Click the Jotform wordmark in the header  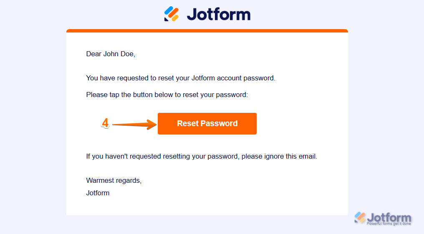tap(218, 14)
